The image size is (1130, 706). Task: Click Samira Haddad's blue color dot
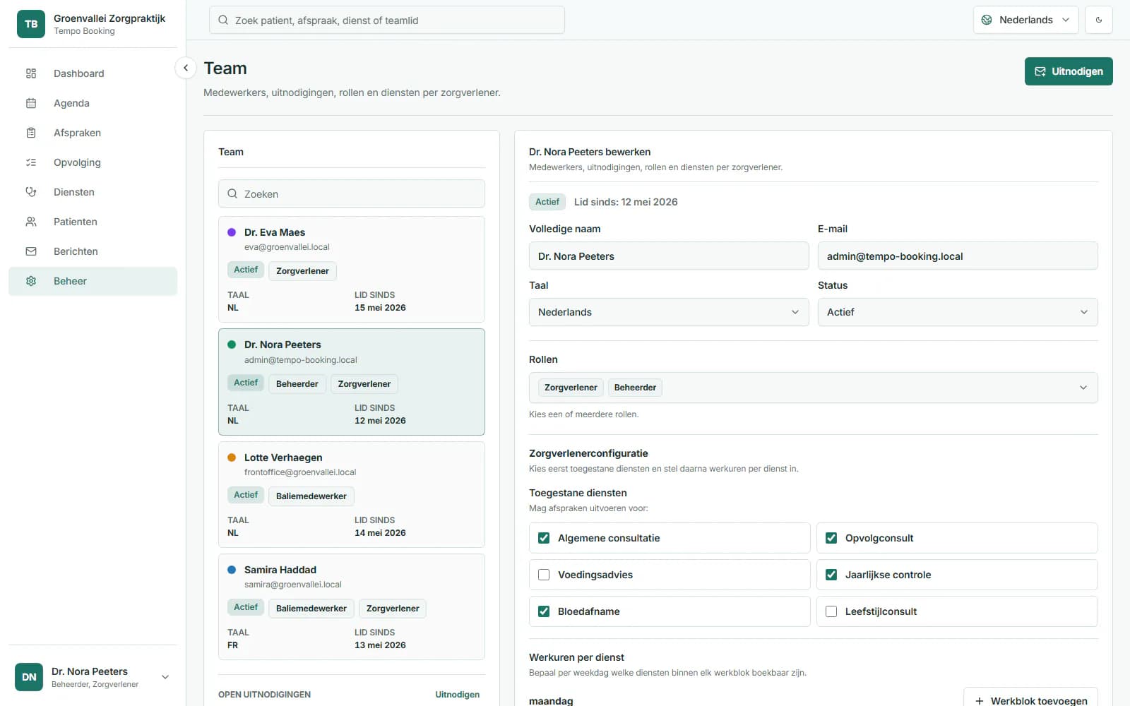pos(232,570)
